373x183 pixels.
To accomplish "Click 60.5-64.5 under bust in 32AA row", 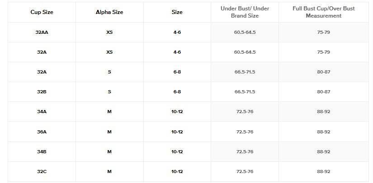I will tap(245, 32).
